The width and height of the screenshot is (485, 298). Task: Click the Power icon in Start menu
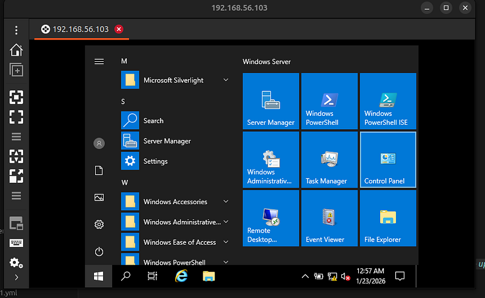(x=99, y=251)
